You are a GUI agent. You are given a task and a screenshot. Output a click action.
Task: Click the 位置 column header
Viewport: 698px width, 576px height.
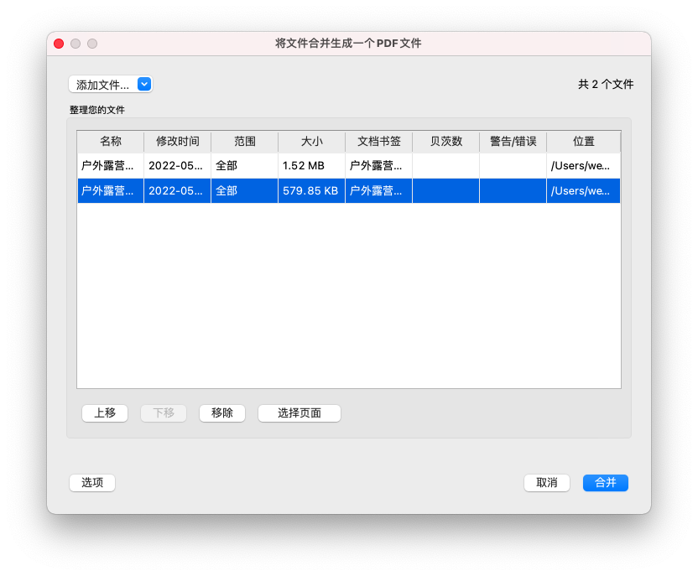(584, 142)
